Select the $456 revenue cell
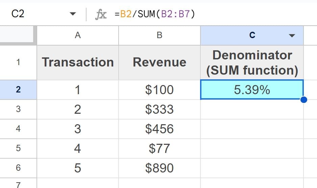This screenshot has width=317, height=188. pos(160,129)
